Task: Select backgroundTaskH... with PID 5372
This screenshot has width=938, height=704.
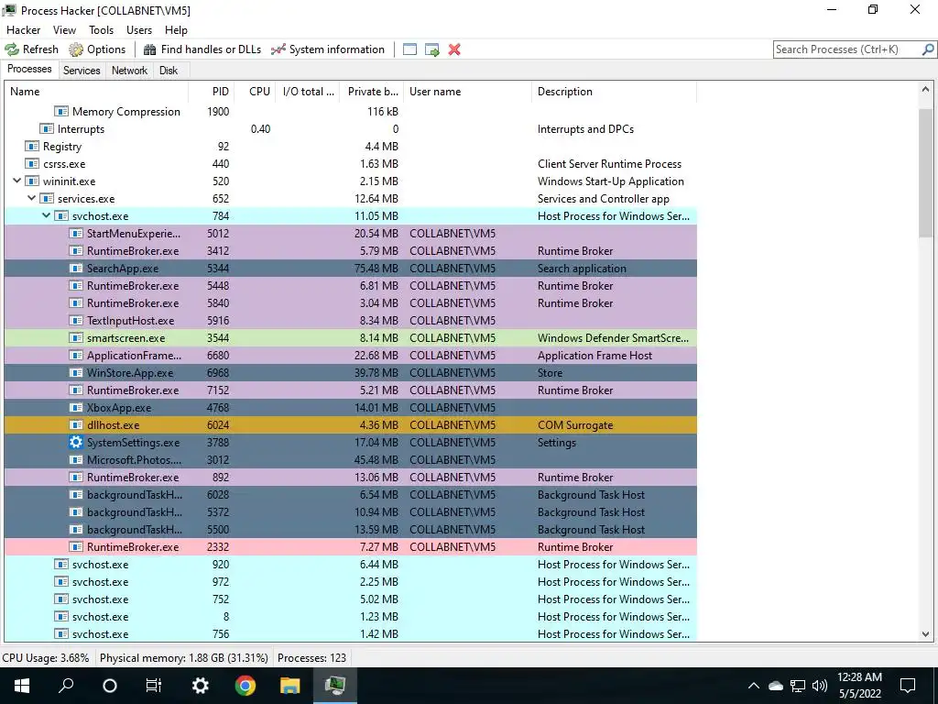Action: (351, 511)
